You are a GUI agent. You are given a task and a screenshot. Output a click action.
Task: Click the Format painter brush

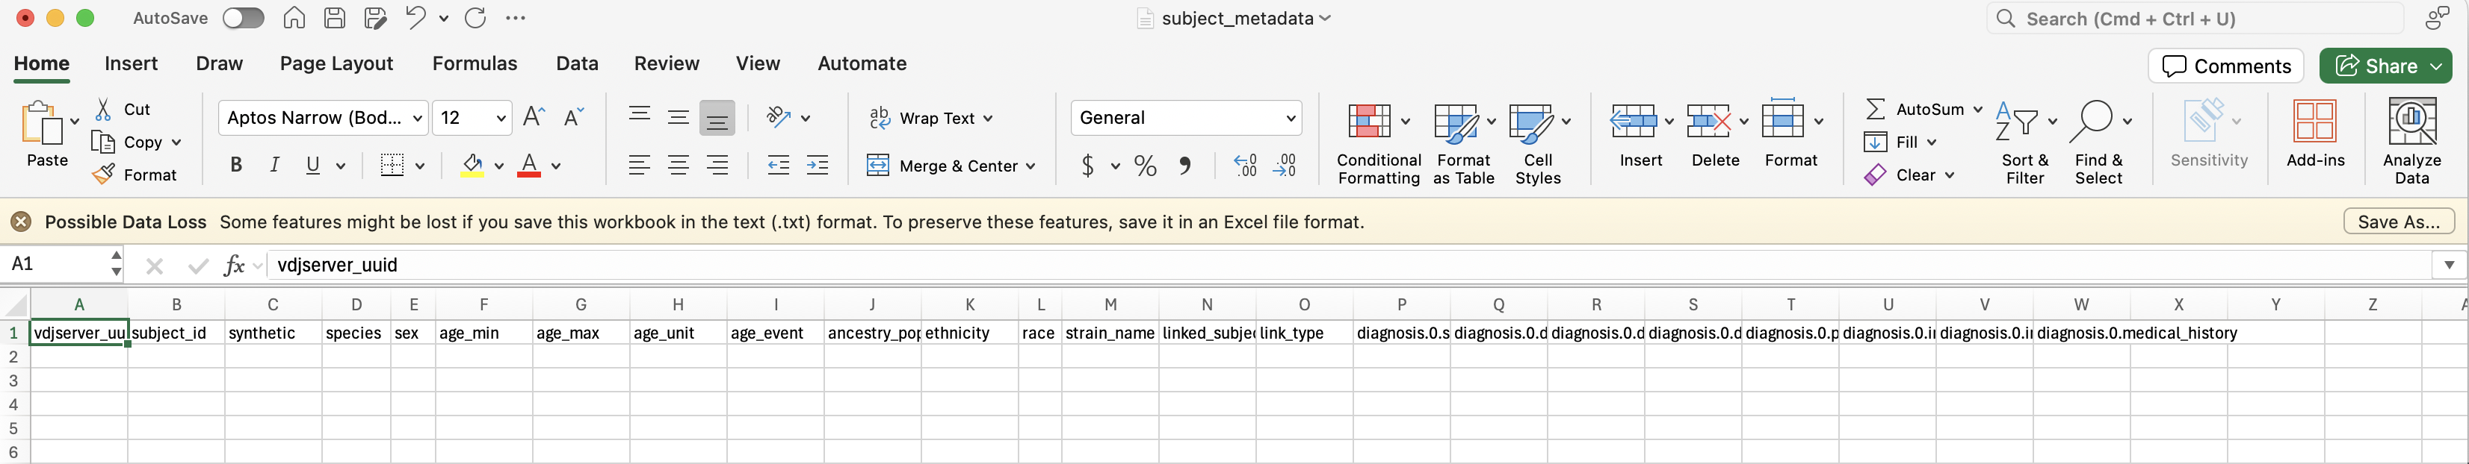(x=133, y=174)
